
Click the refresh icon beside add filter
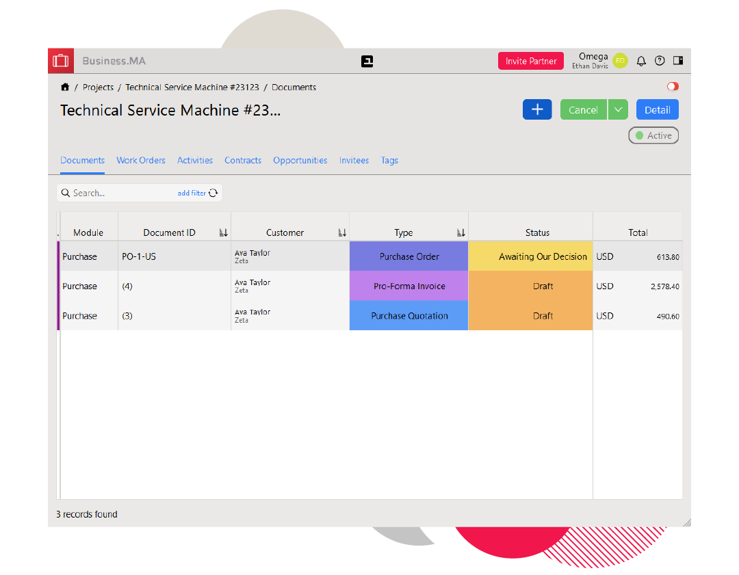[x=213, y=193]
